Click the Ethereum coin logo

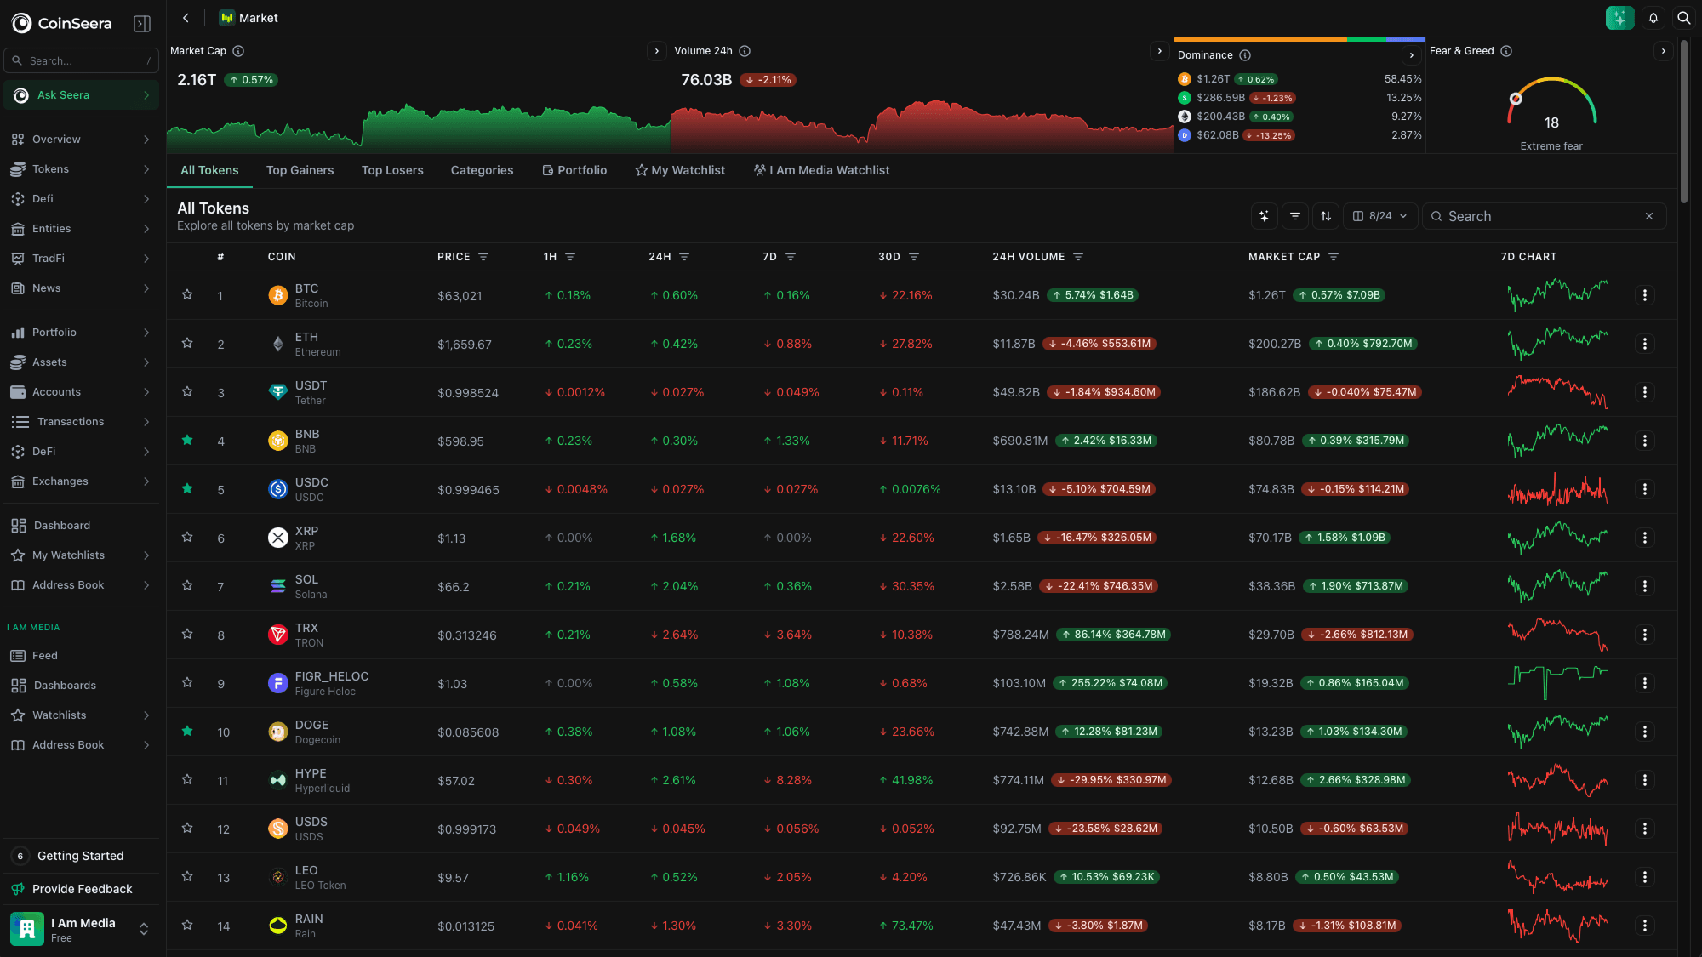click(277, 344)
